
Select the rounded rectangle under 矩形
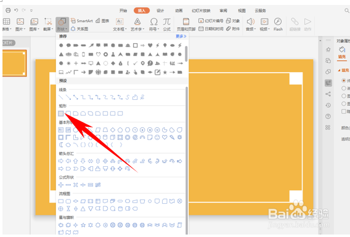click(68, 113)
